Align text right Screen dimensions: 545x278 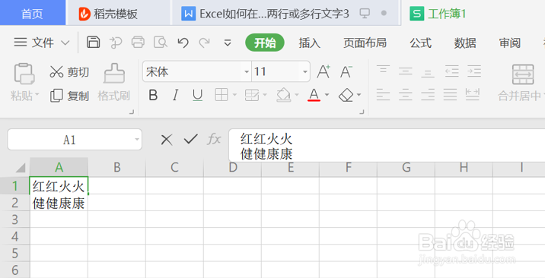[x=428, y=94]
